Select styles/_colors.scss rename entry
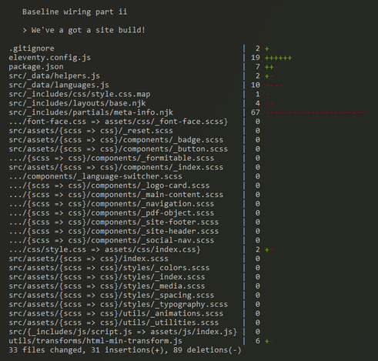Image resolution: width=378 pixels, height=361 pixels. coord(109,268)
